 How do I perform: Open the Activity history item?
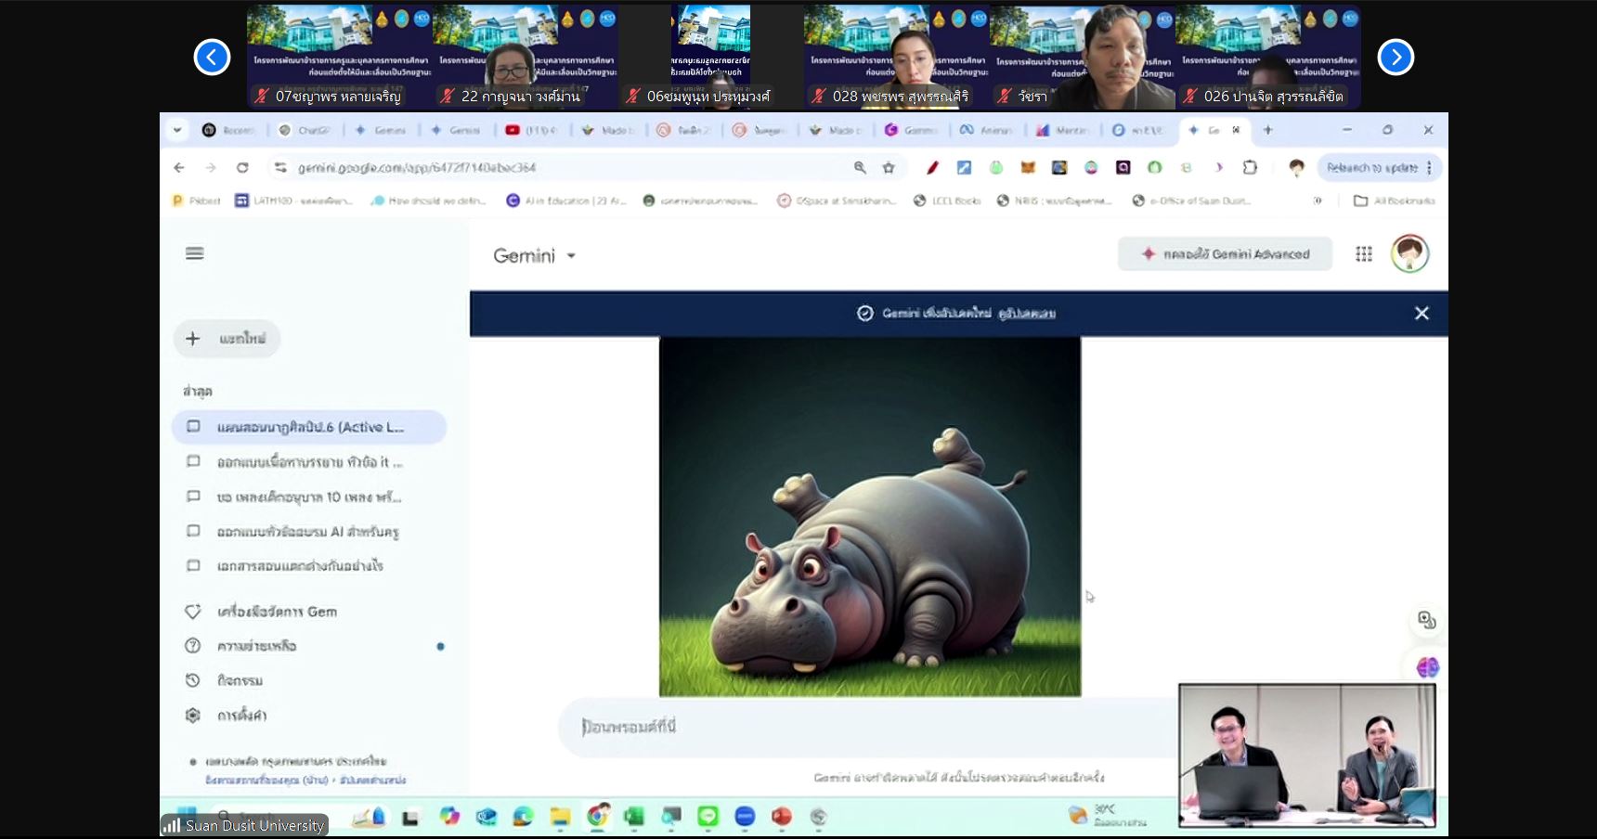click(x=240, y=680)
